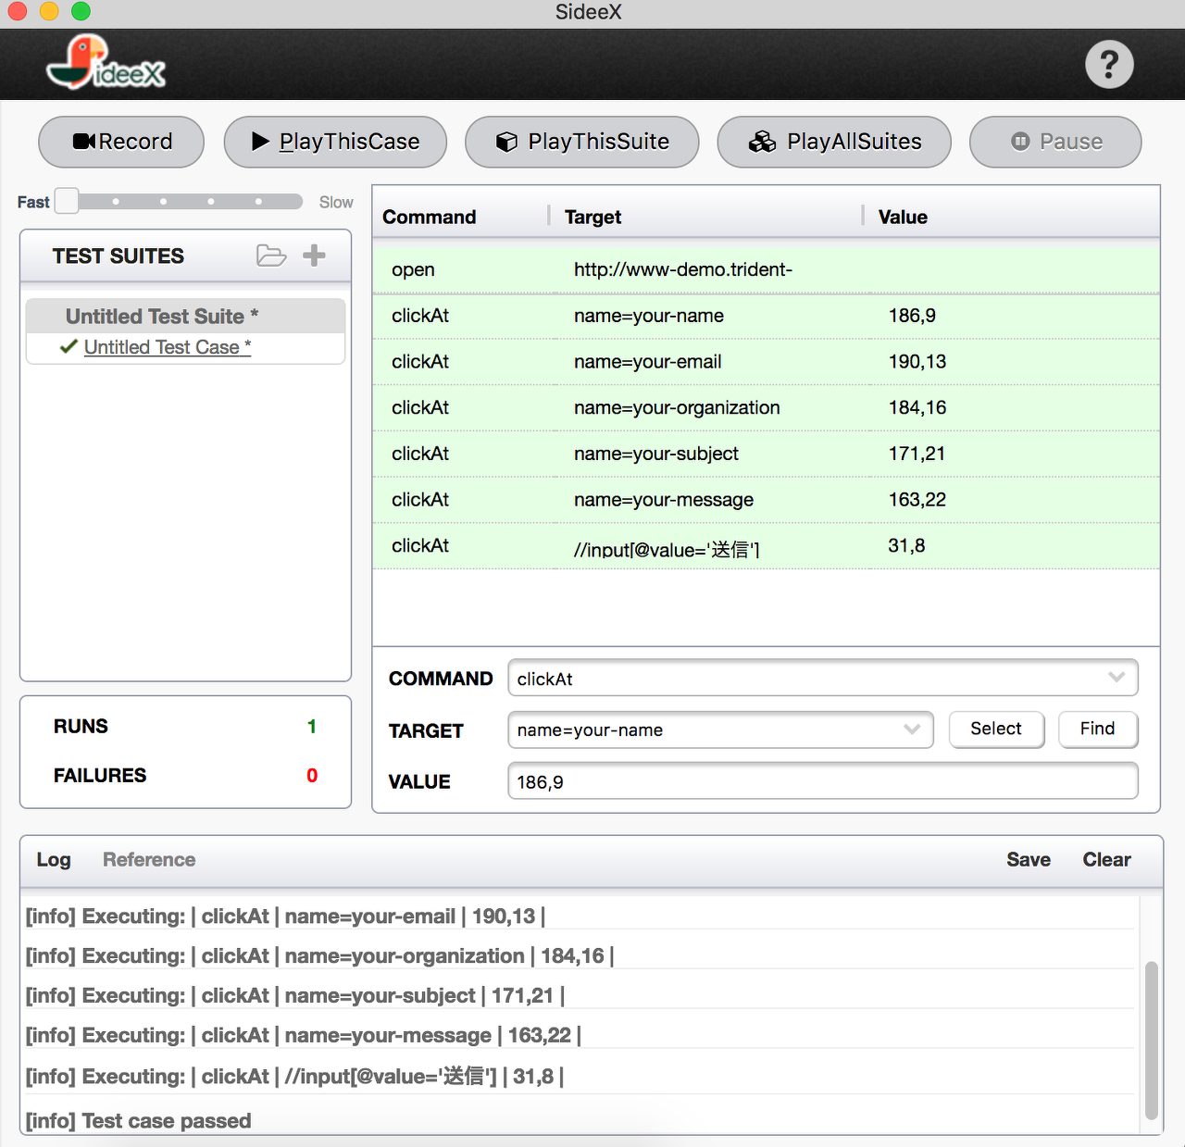This screenshot has width=1185, height=1147.
Task: Run the current case with PlayThisCase
Action: (x=335, y=142)
